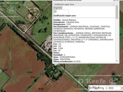123x92 pixels.
Task: Click the broken image placeholder below Imprimir
Action: [61, 12]
